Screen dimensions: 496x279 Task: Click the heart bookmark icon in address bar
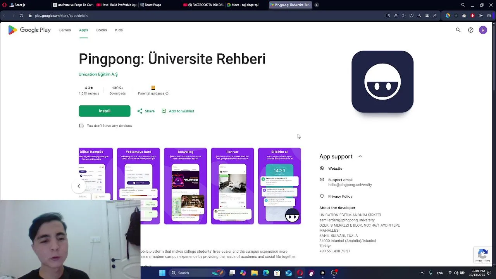(x=411, y=15)
